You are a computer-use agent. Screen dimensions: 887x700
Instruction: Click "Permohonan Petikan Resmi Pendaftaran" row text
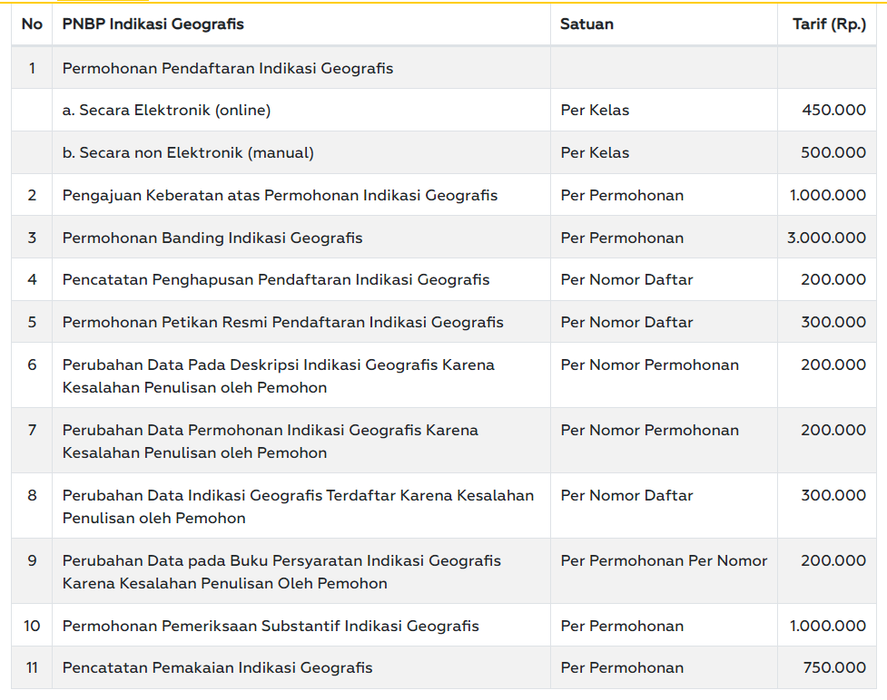point(282,323)
